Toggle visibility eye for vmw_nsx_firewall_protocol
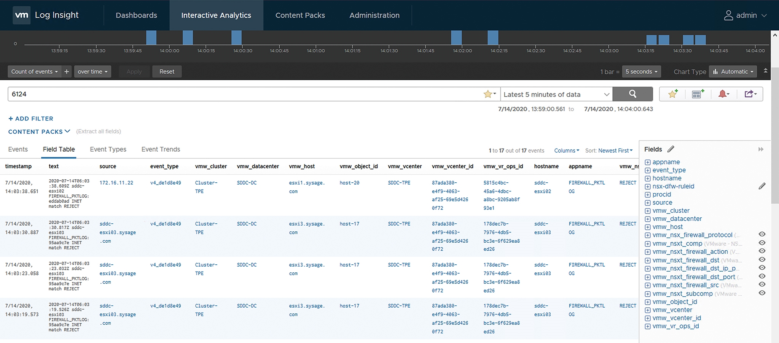Image resolution: width=779 pixels, height=343 pixels. [762, 234]
